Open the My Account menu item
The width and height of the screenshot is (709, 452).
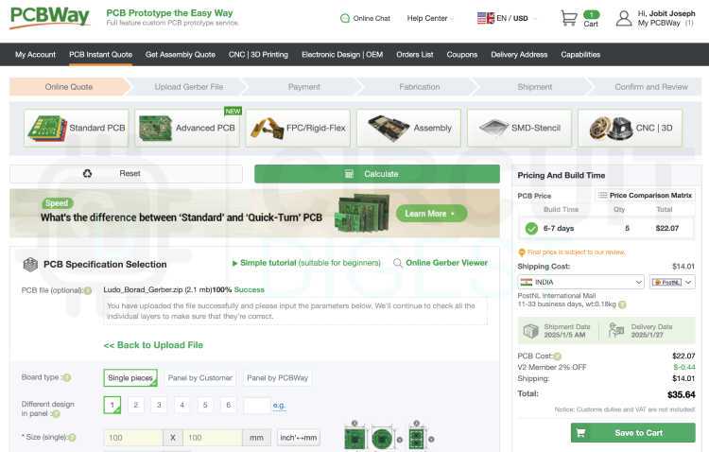click(x=35, y=55)
